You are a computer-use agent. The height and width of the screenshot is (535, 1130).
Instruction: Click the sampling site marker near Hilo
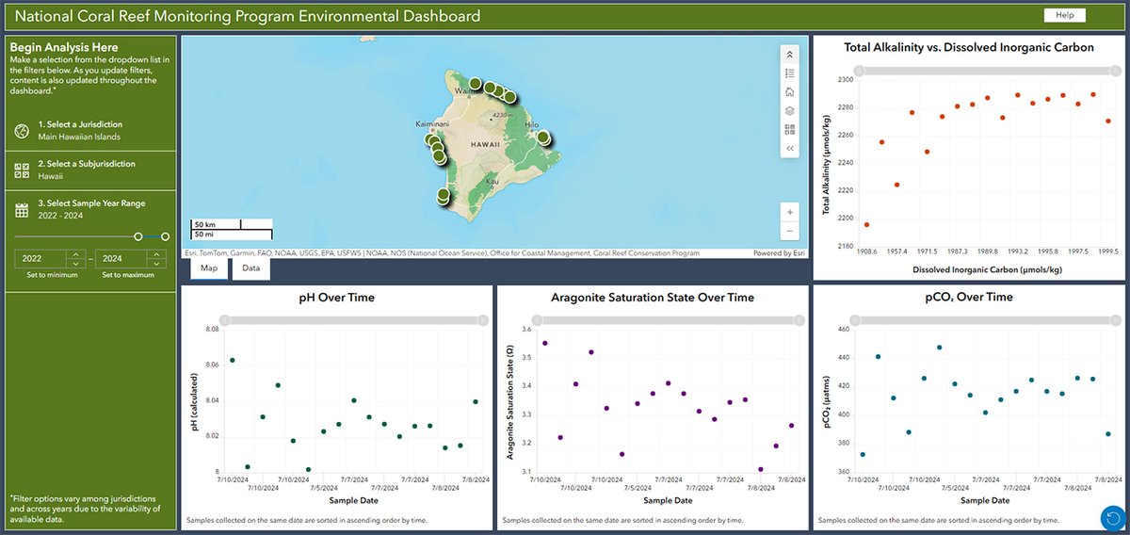(x=542, y=137)
